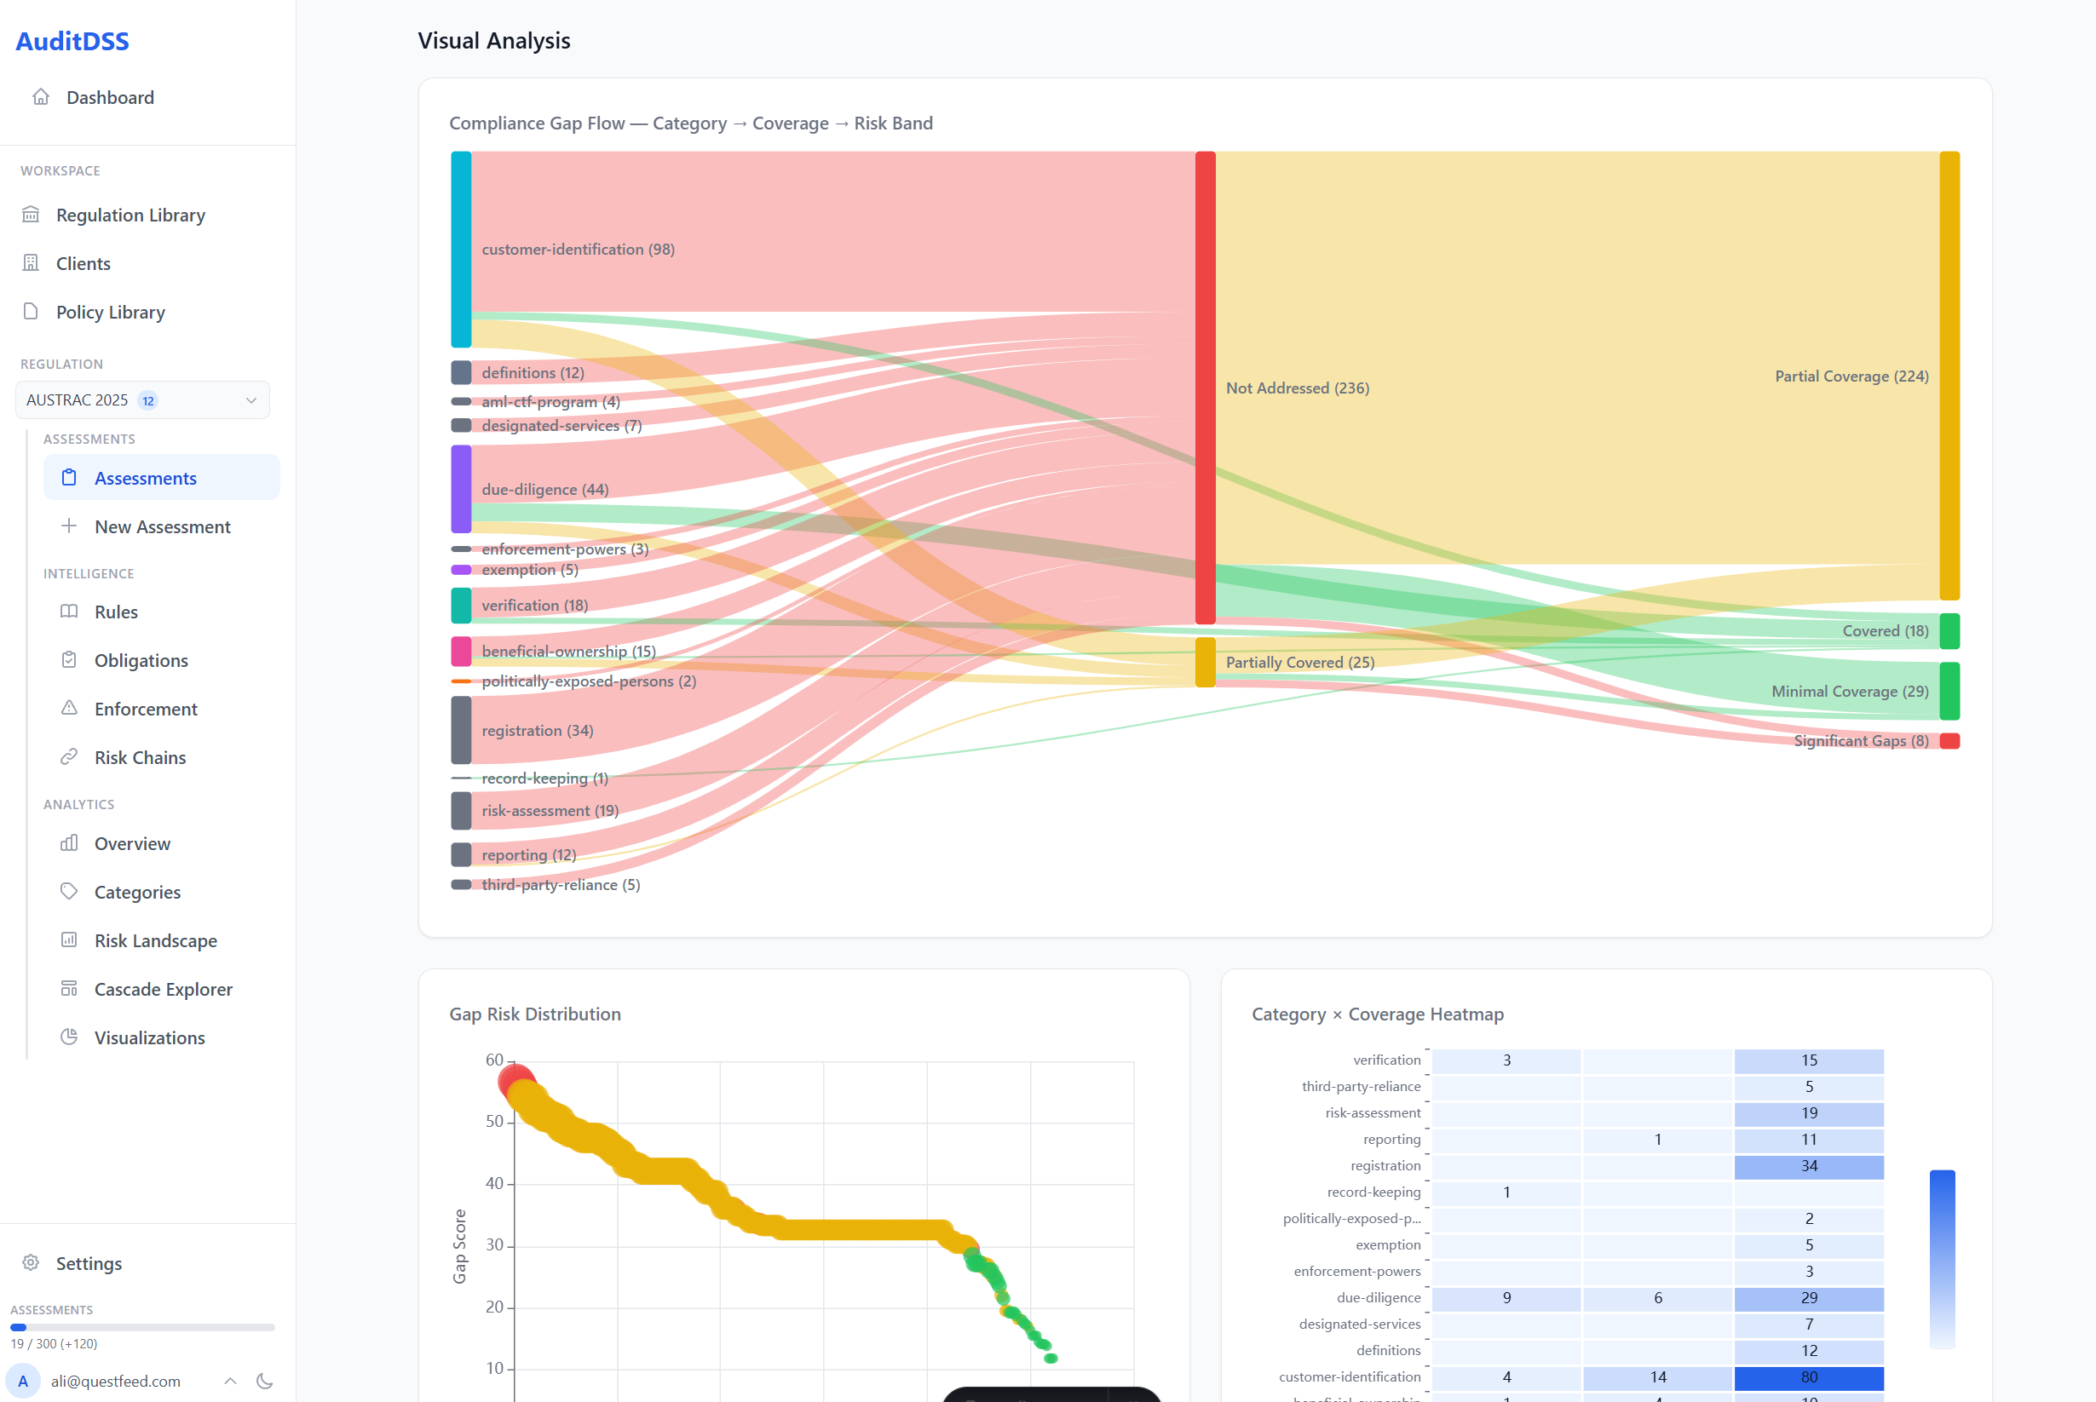Viewport: 2096px width, 1402px height.
Task: Click the Policy Library document icon
Action: pyautogui.click(x=32, y=311)
